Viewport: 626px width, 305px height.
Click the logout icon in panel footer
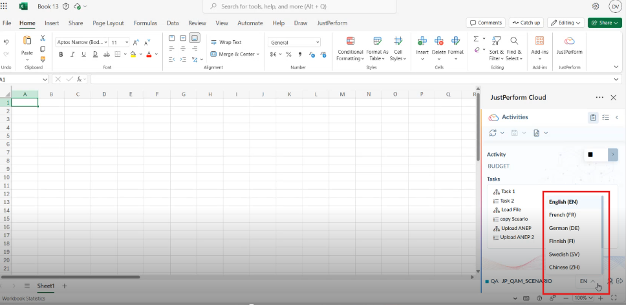619,281
